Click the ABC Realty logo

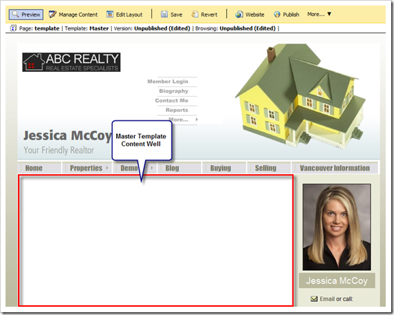(71, 62)
